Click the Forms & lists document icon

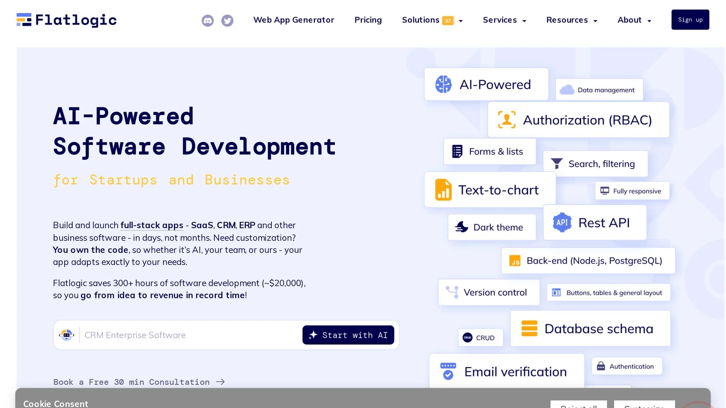(457, 151)
